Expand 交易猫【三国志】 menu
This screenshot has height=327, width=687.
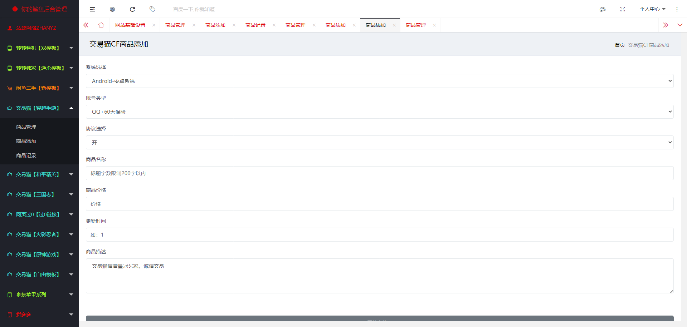point(39,194)
